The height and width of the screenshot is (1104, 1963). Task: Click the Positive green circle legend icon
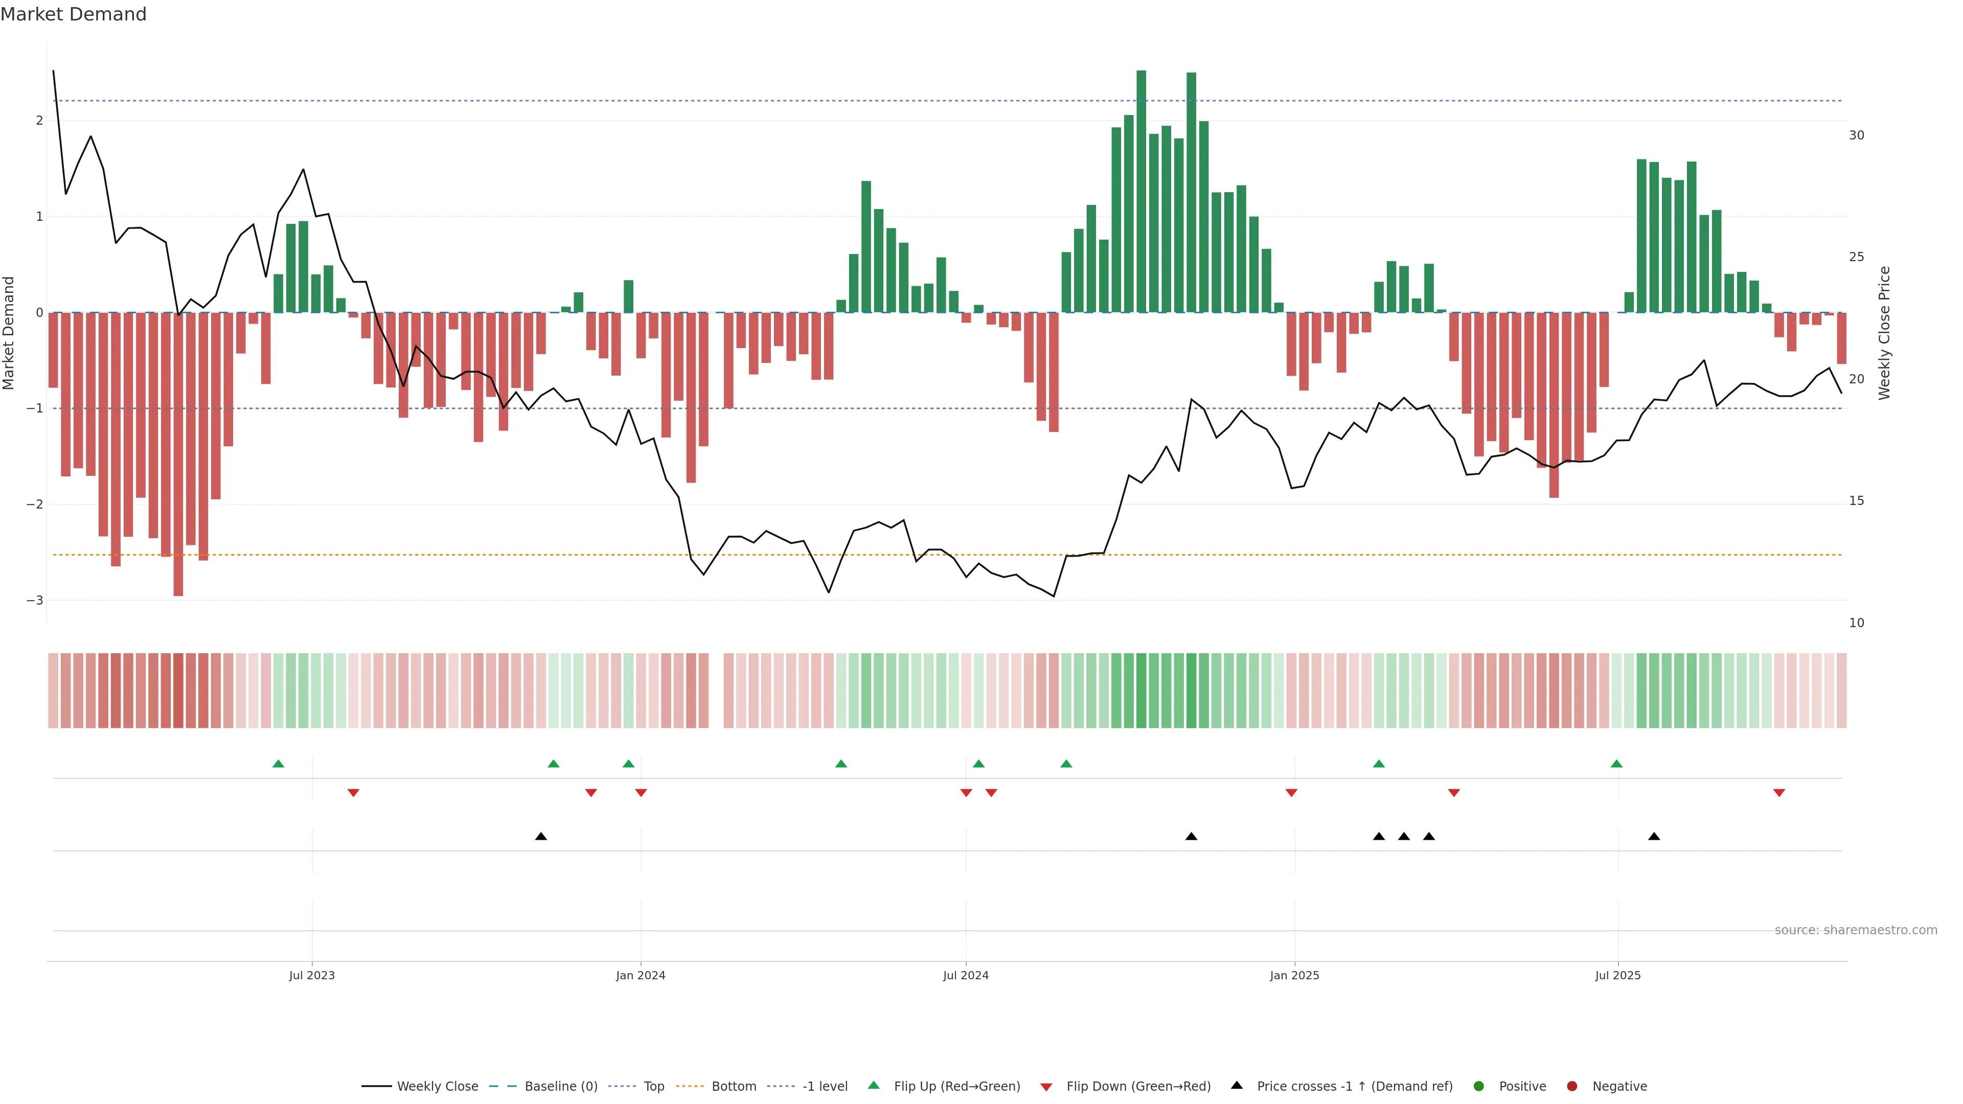pos(1479,1087)
